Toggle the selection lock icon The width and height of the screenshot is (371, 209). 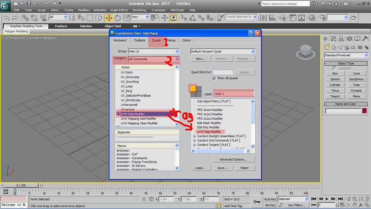(144, 199)
